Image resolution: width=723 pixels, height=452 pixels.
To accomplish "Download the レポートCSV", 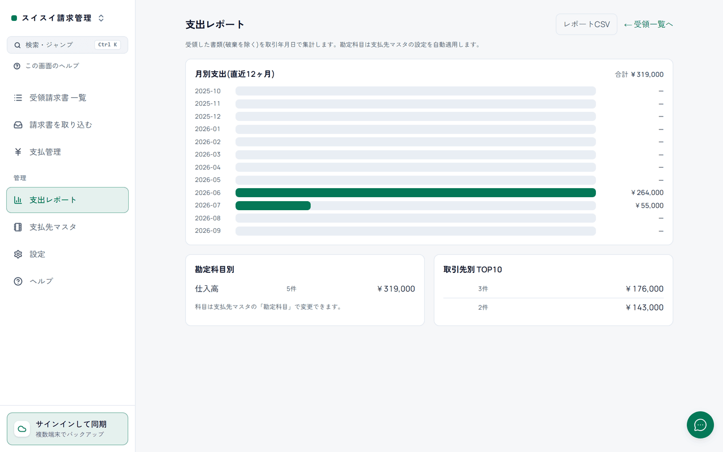I will click(586, 24).
